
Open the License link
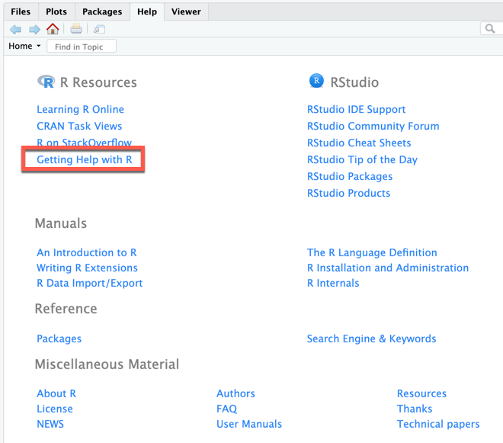point(55,409)
